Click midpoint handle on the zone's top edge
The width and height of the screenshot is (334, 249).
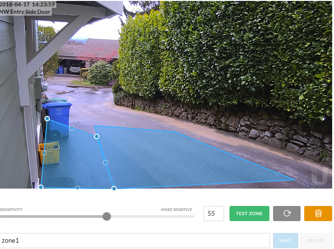coord(72,128)
